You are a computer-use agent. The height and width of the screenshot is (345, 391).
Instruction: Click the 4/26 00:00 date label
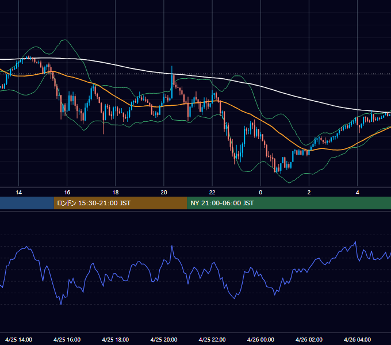tap(260, 339)
